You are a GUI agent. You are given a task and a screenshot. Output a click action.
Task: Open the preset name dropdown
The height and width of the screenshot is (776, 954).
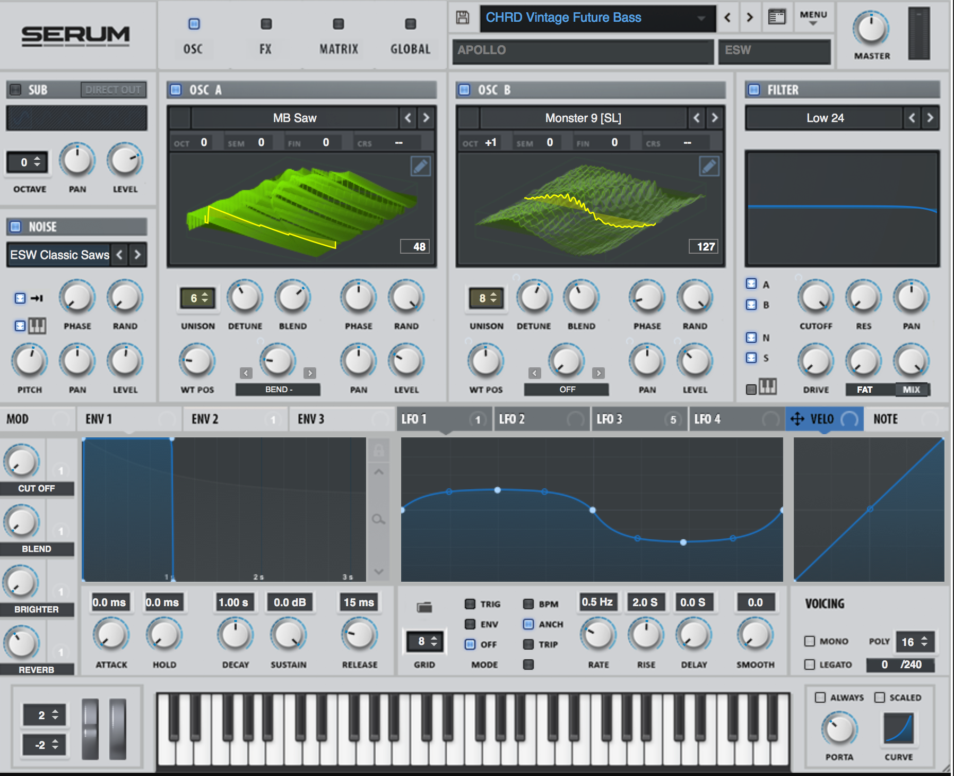(598, 18)
